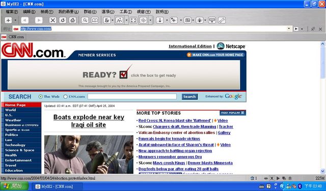
Task: Click the trash icon in the status bar
Action: click(252, 178)
